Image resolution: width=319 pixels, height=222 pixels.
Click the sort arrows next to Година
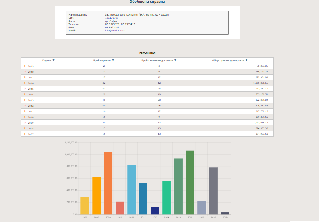(x=54, y=60)
